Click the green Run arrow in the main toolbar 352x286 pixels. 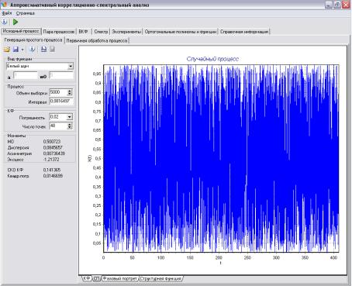(x=16, y=22)
